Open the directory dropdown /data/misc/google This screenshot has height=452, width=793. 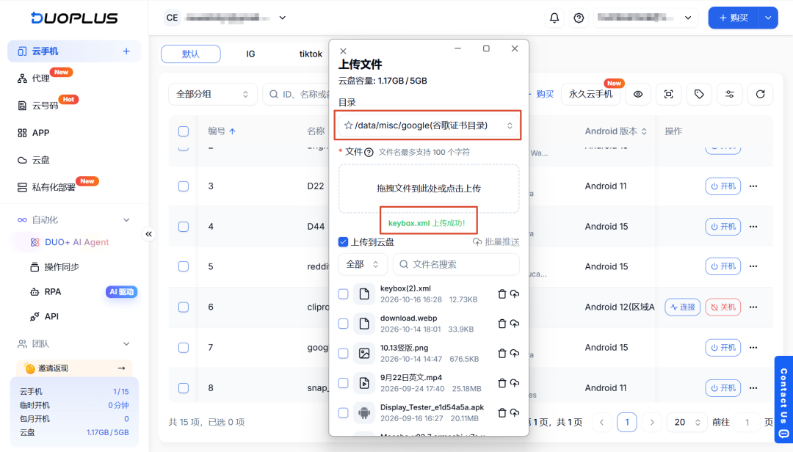click(428, 125)
